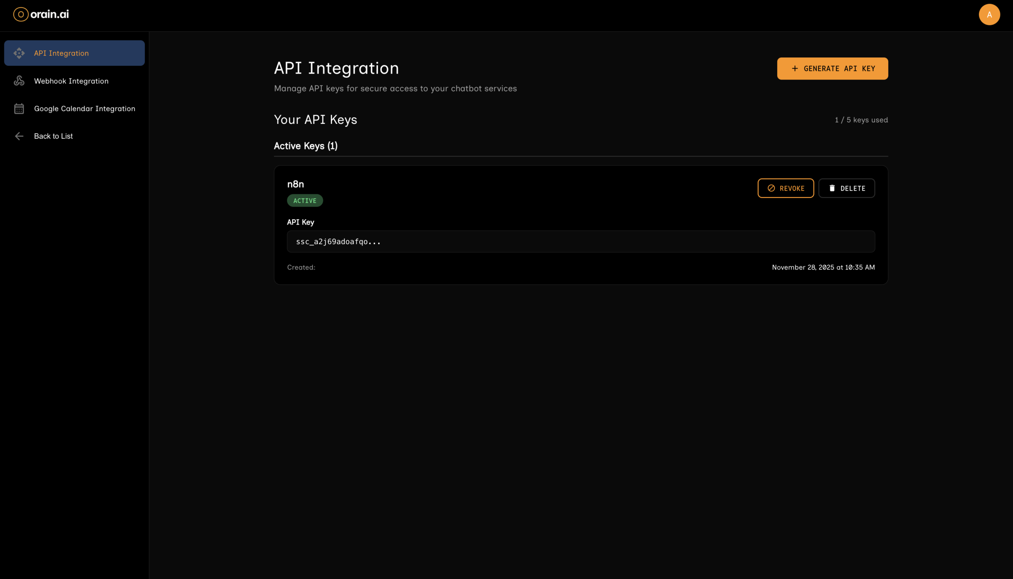Click the orain.ai brand name text
Screen dimensions: 1013x579
coord(50,14)
